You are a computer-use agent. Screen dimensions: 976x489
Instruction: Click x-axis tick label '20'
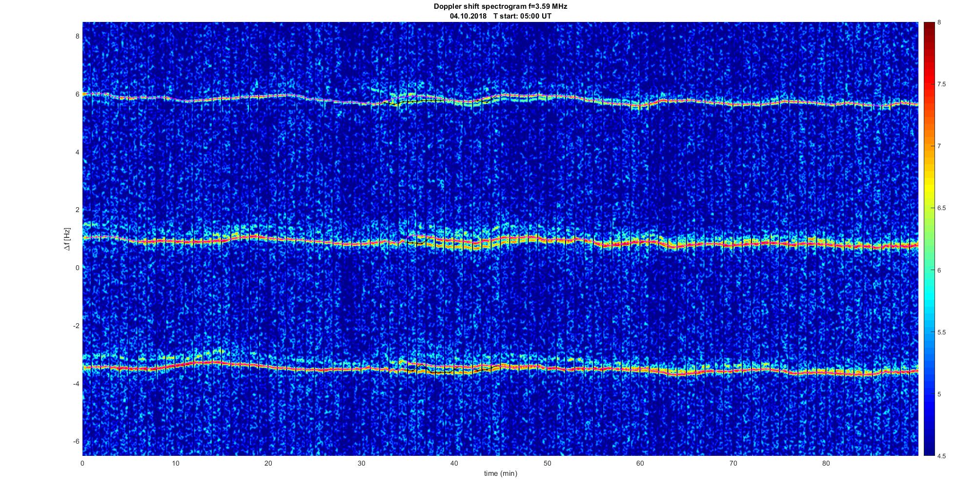click(268, 463)
